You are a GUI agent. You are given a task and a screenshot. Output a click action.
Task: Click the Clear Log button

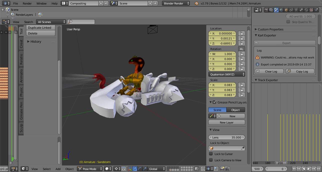click(x=269, y=71)
